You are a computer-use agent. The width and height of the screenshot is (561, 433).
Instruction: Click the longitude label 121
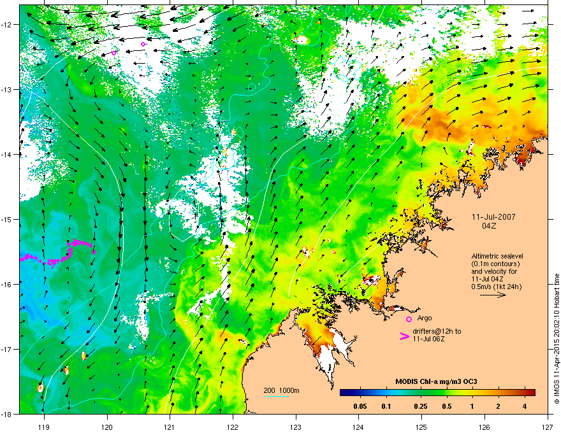pyautogui.click(x=170, y=427)
